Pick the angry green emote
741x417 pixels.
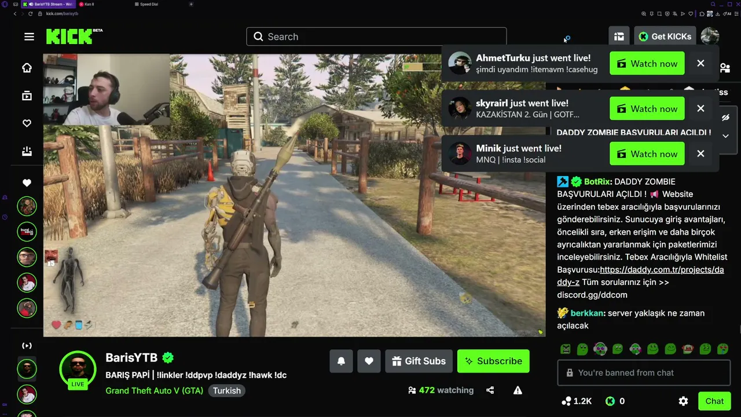pos(566,349)
